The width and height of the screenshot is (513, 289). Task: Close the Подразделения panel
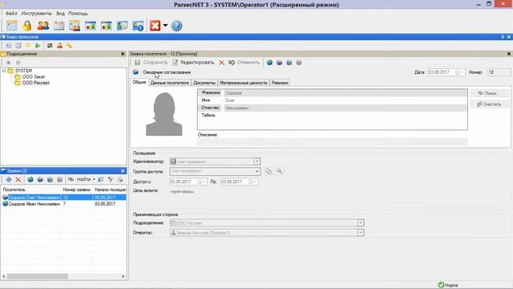pyautogui.click(x=123, y=54)
